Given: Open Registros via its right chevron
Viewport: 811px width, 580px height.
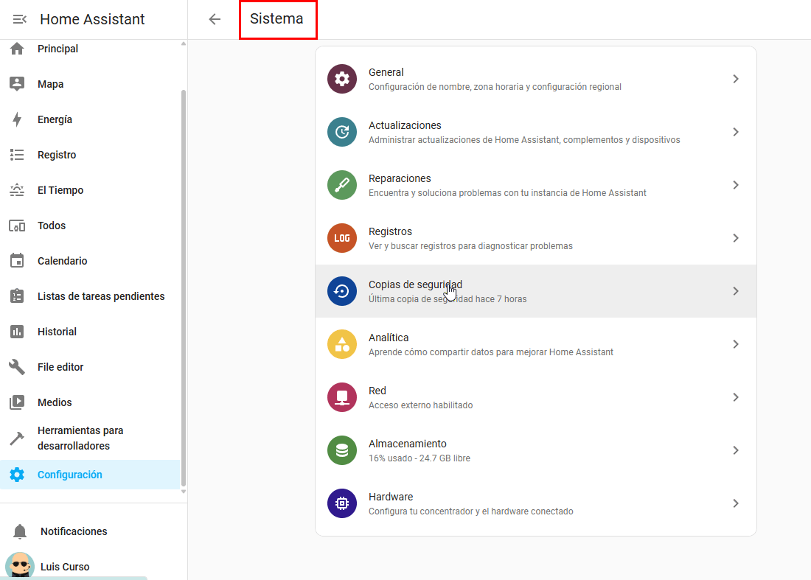Looking at the screenshot, I should click(736, 238).
